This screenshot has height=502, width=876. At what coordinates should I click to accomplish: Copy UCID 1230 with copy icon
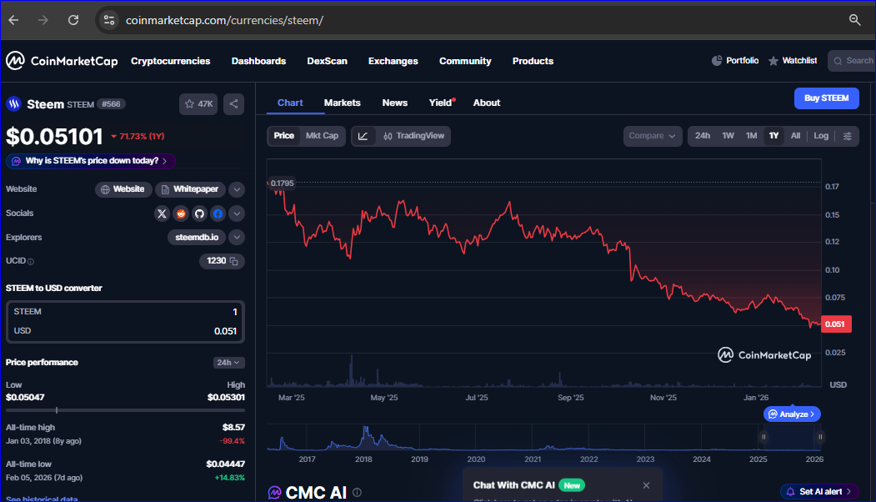coord(234,261)
